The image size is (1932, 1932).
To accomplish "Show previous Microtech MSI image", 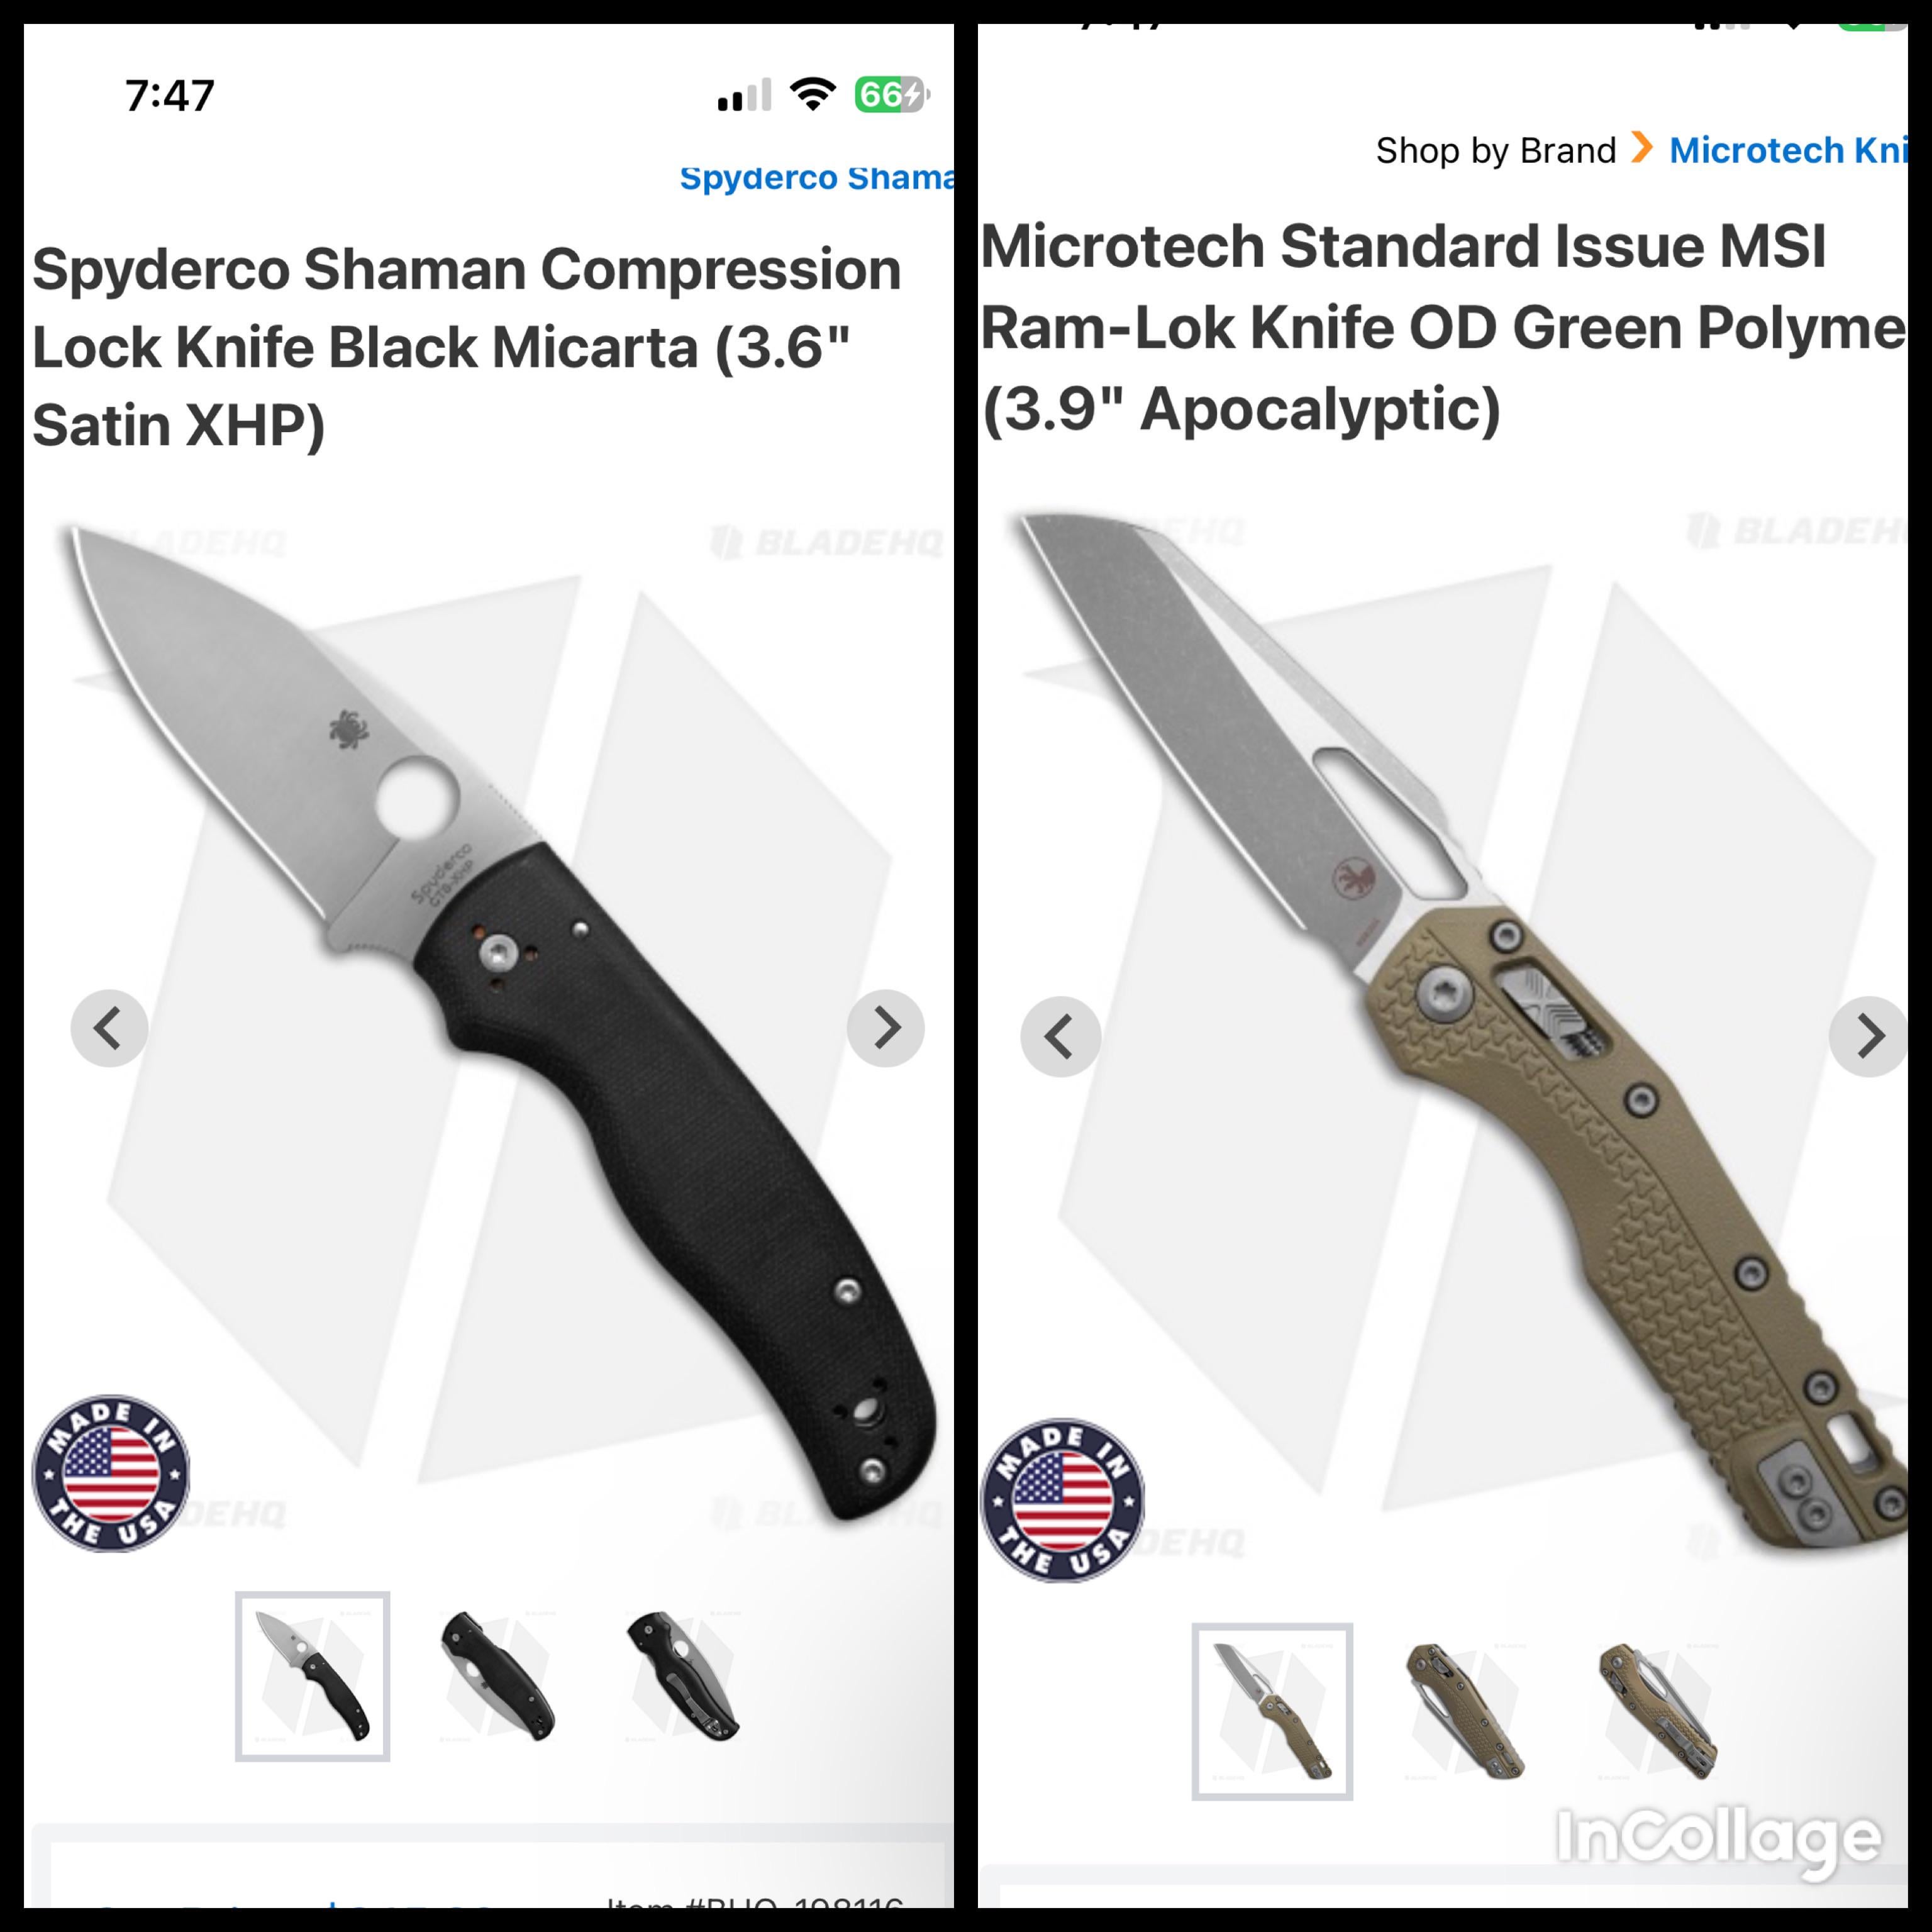I will point(1061,1036).
